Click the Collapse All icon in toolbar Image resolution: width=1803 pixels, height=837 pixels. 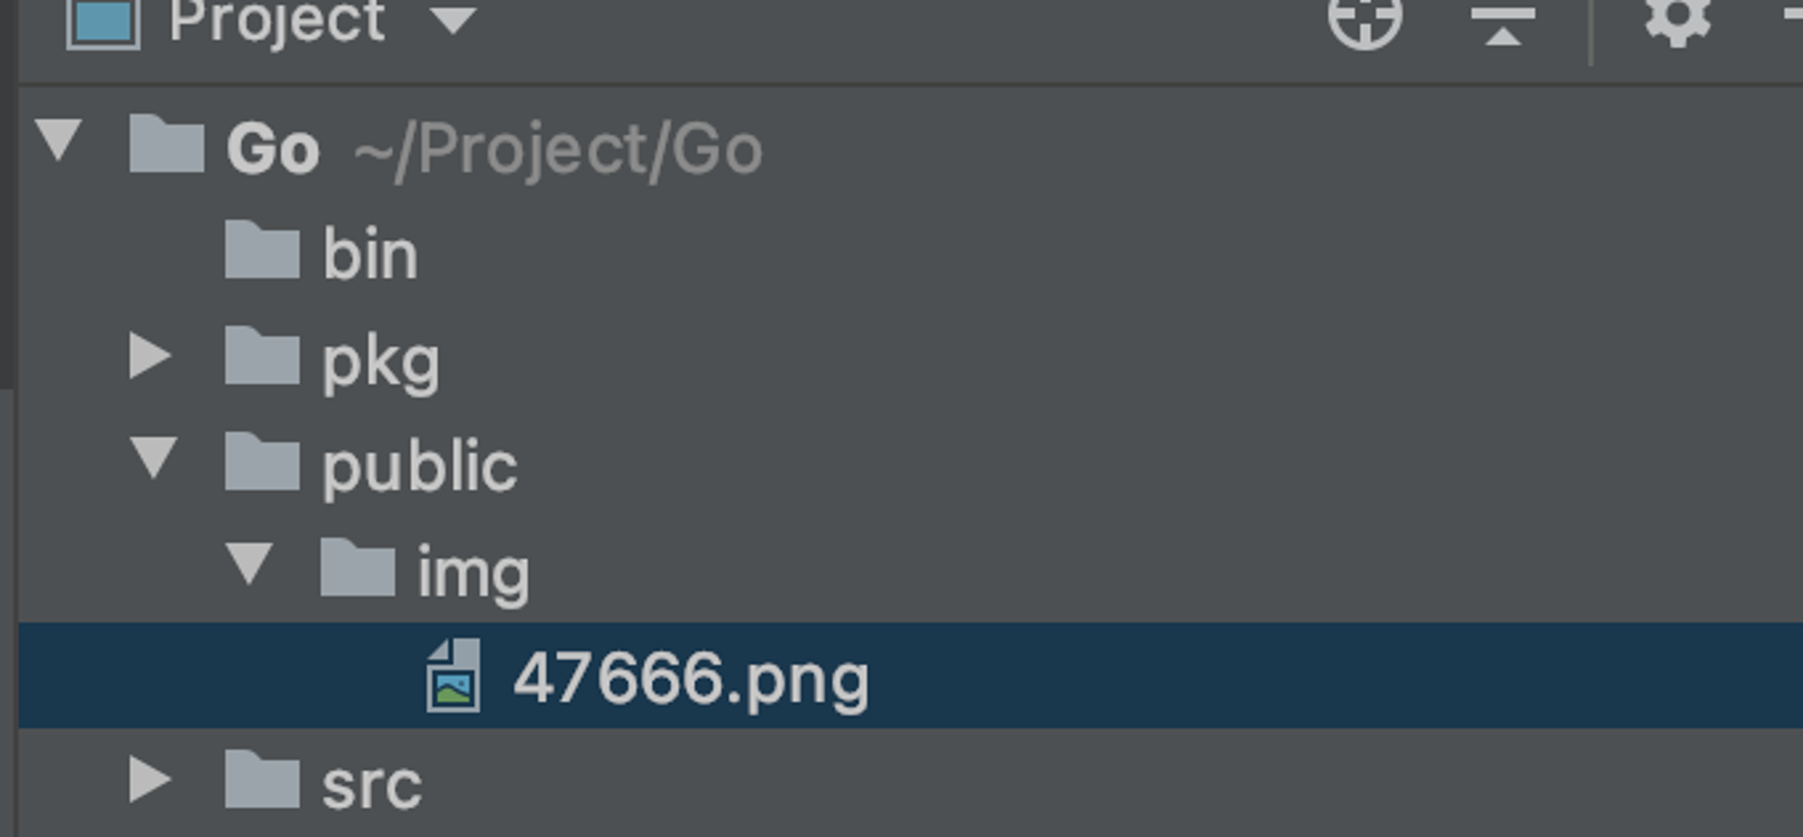1503,23
